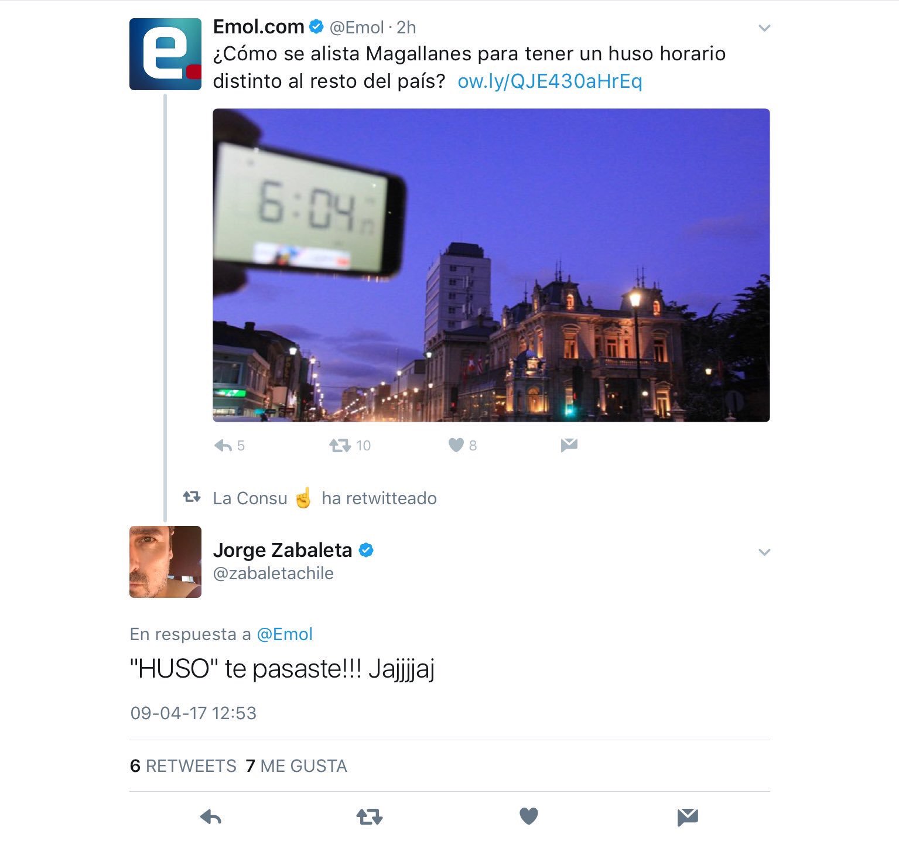The width and height of the screenshot is (899, 841).
Task: Open La Consu's retweeter profile
Action: pos(262,498)
